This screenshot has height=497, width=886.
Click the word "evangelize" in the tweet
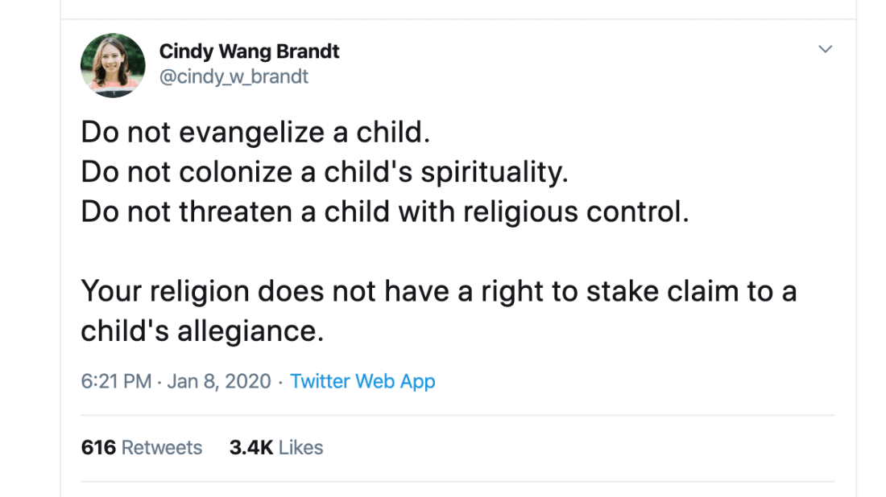tap(242, 133)
